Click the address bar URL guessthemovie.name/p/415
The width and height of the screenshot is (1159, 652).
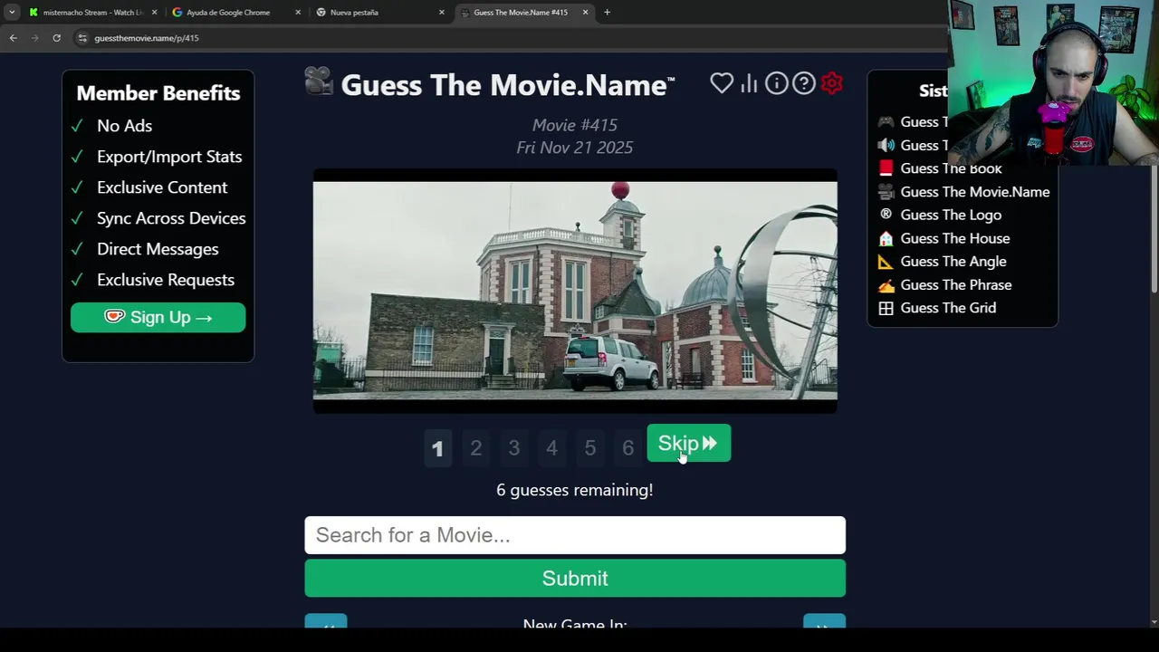tap(146, 38)
